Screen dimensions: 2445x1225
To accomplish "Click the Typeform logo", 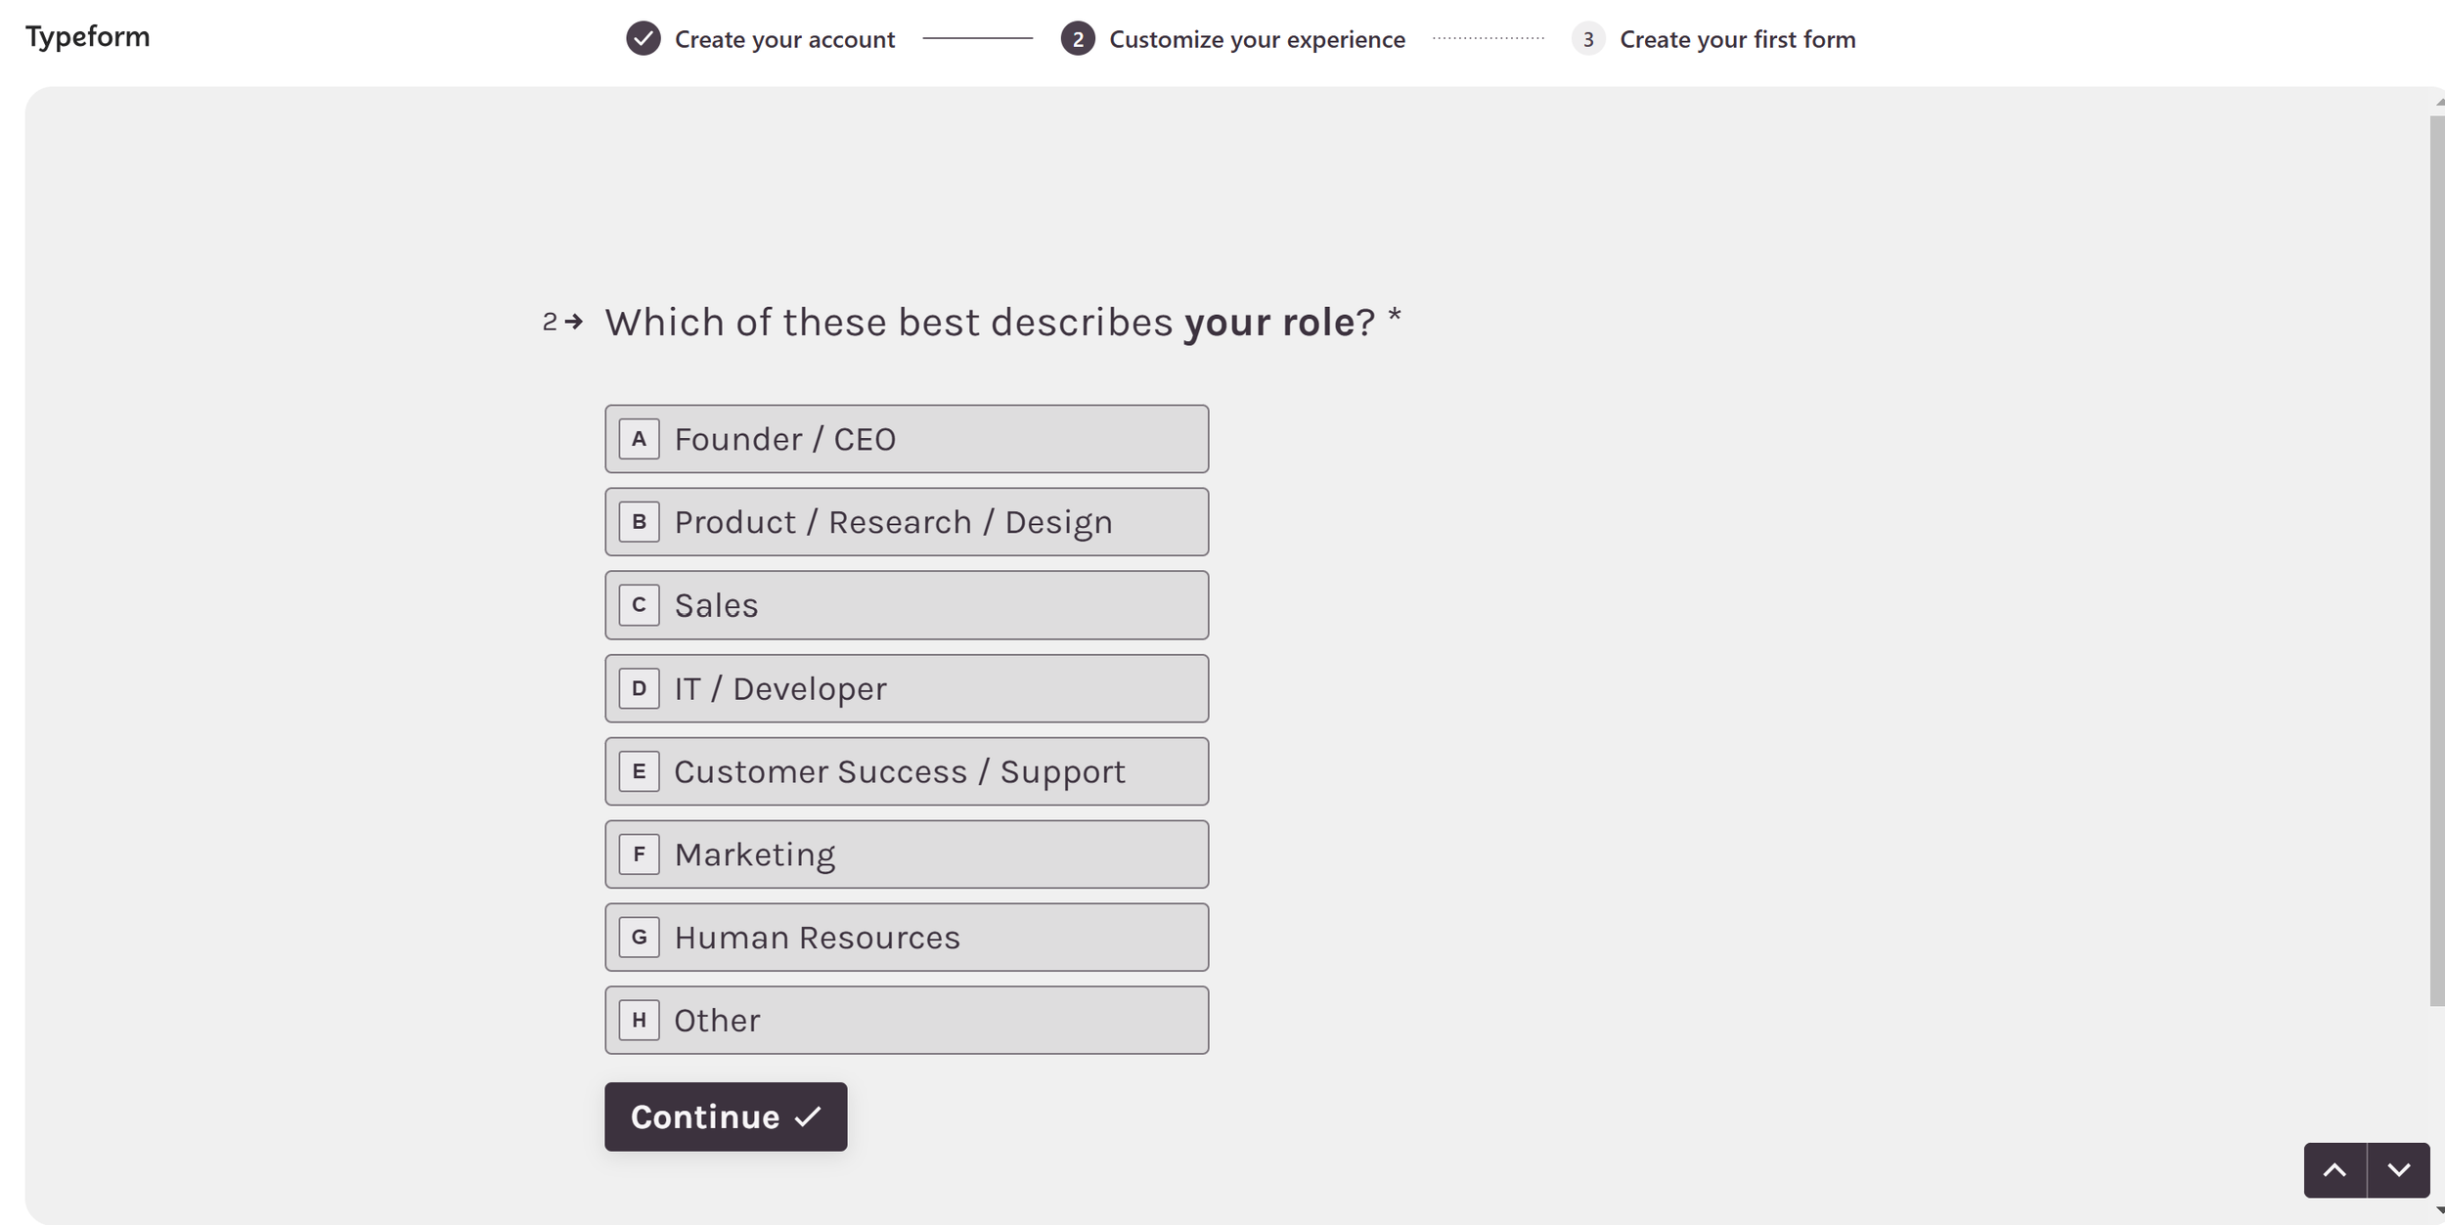I will (88, 37).
